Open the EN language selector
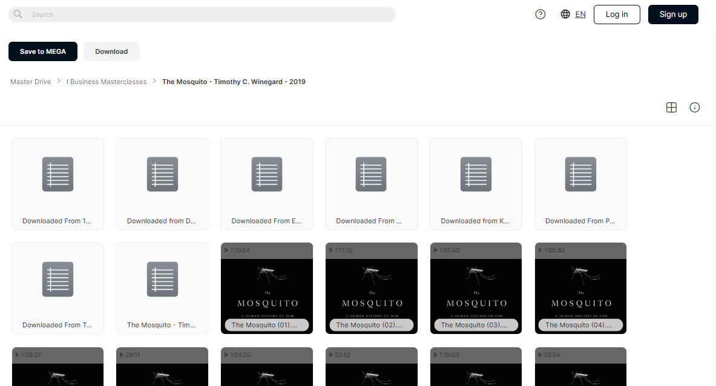Viewport: 716px width, 386px height. 580,15
